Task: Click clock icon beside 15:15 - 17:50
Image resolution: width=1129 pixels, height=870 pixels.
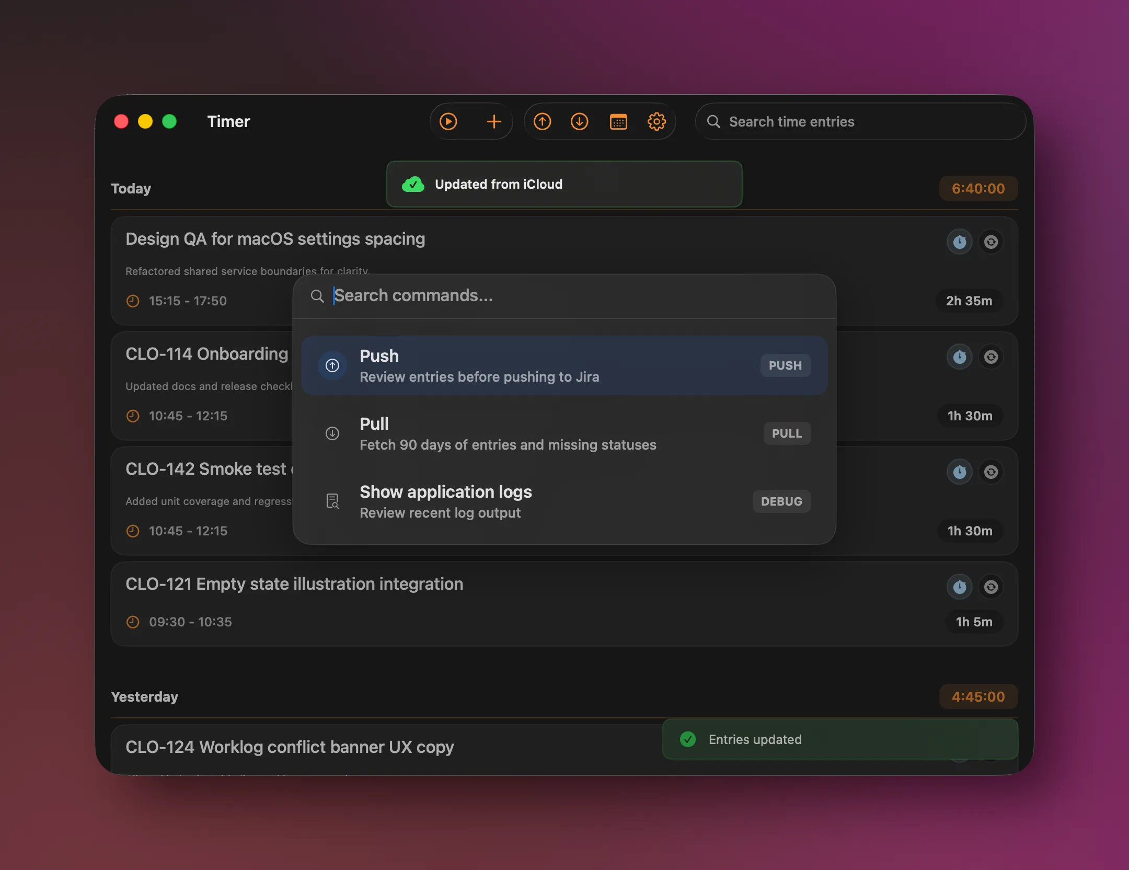Action: 133,301
